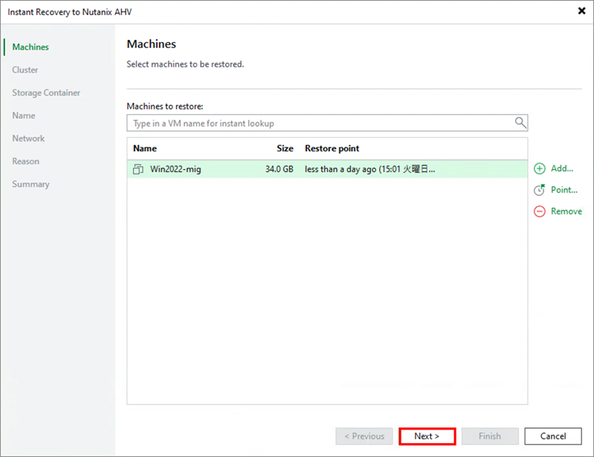Screen dimensions: 594x457
Task: Click the Next button
Action: (427, 436)
